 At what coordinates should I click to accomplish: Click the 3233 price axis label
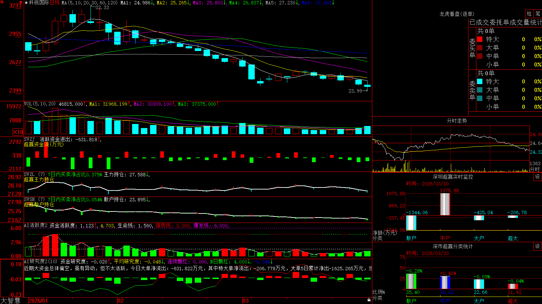coord(15,5)
